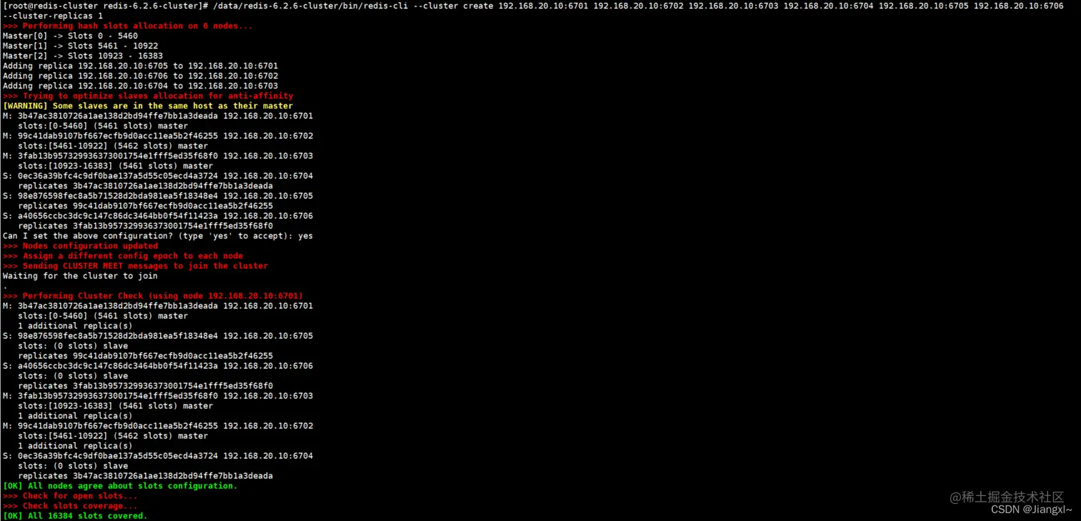Click the '/data/redis-6.2.6-cluster/bin/redis-cli' path in the command
The width and height of the screenshot is (1081, 521).
point(310,6)
